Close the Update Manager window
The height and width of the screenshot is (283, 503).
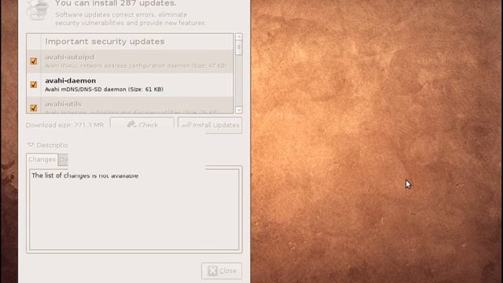(222, 270)
